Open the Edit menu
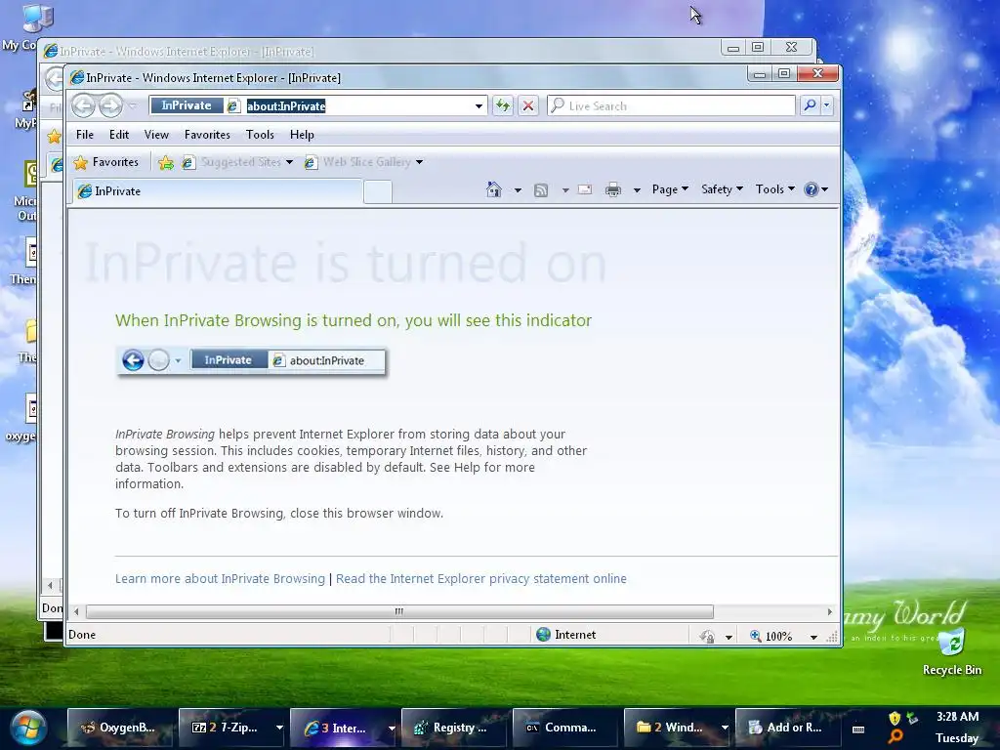This screenshot has width=1000, height=750. pyautogui.click(x=119, y=135)
